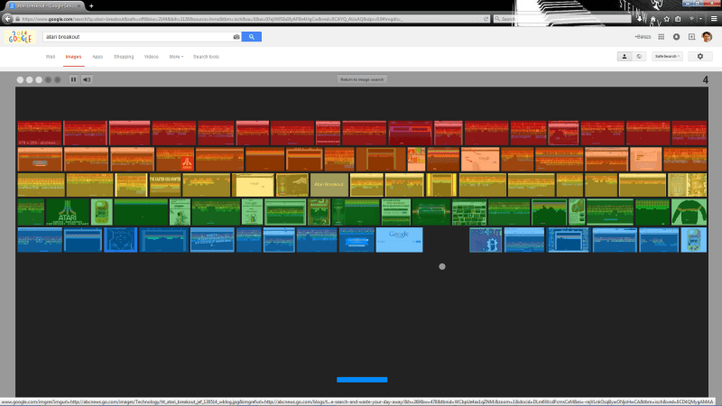
Task: Switch to the Web results tab
Action: click(x=51, y=57)
